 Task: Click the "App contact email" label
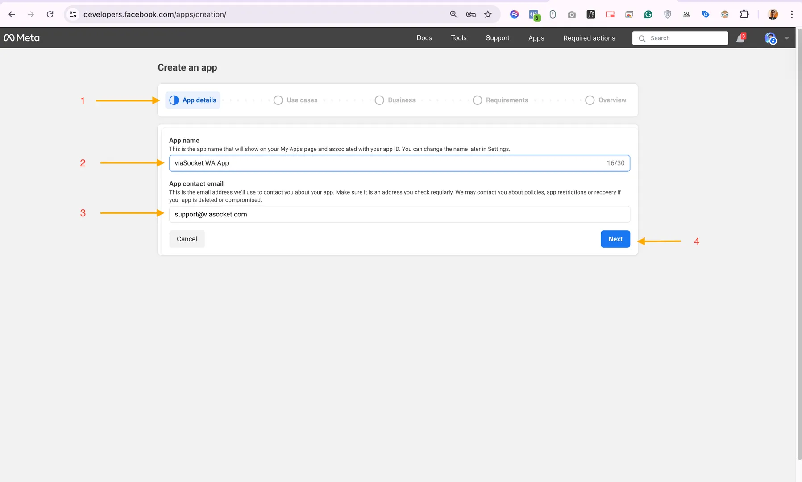[x=196, y=183]
